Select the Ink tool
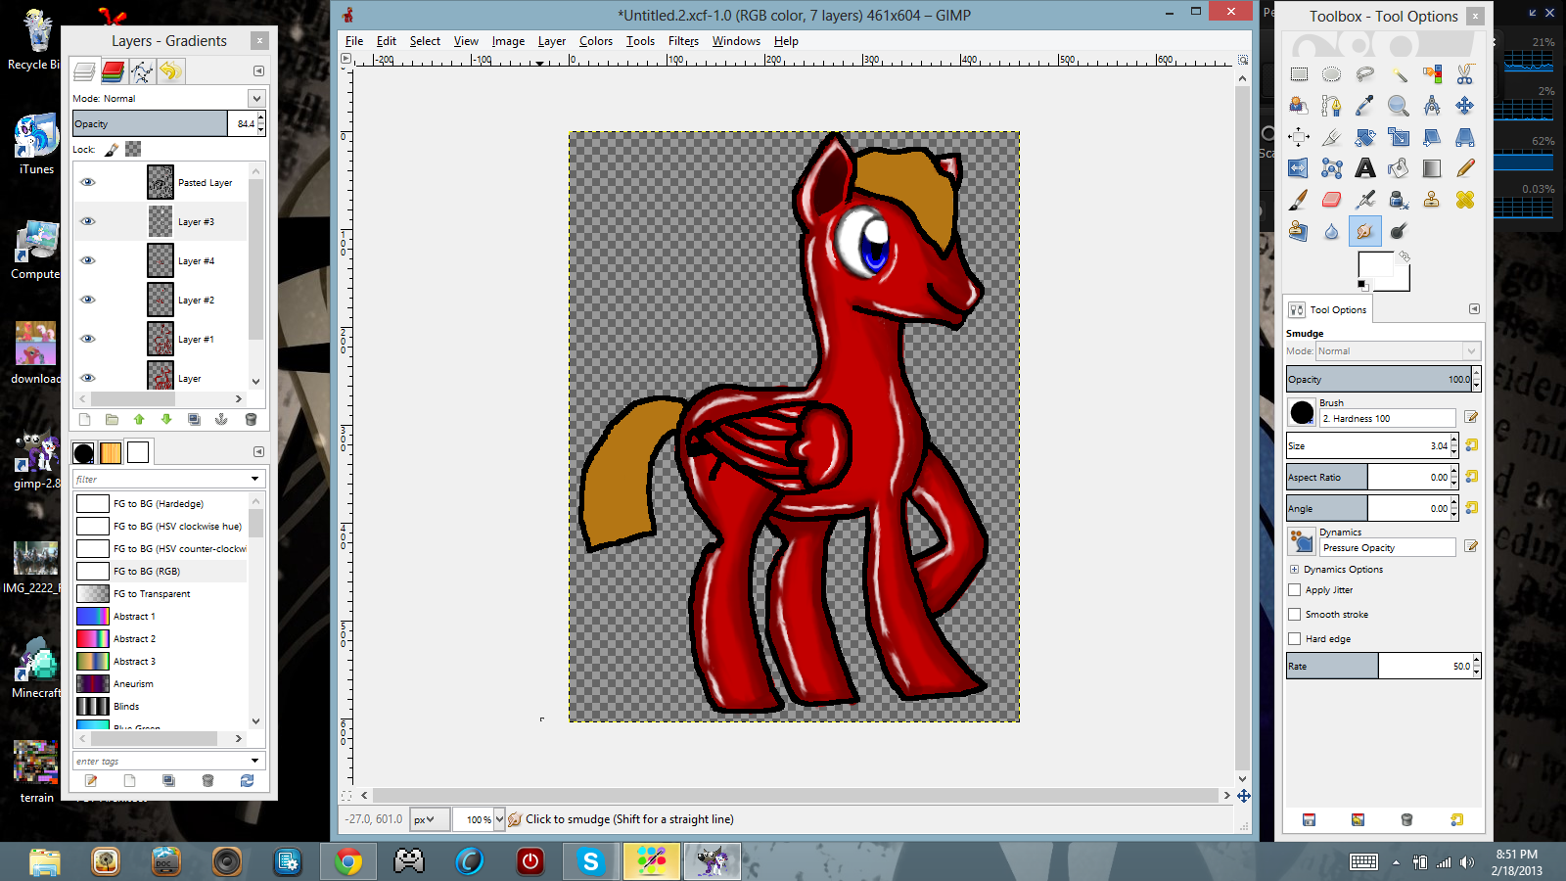1566x881 pixels. tap(1399, 200)
